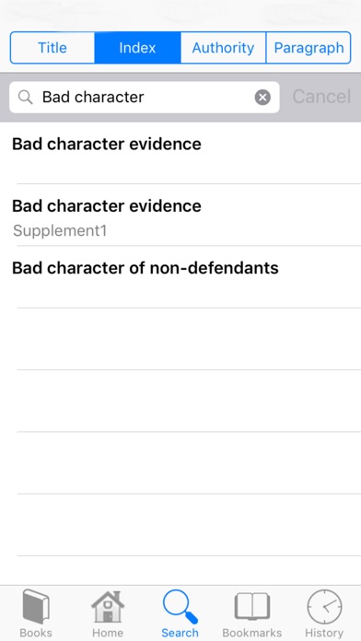Open the Bookmarks open-book icon

point(251,606)
